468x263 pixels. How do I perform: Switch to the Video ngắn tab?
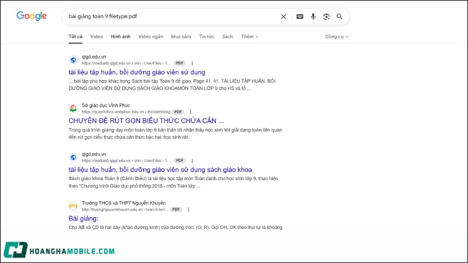pos(151,36)
